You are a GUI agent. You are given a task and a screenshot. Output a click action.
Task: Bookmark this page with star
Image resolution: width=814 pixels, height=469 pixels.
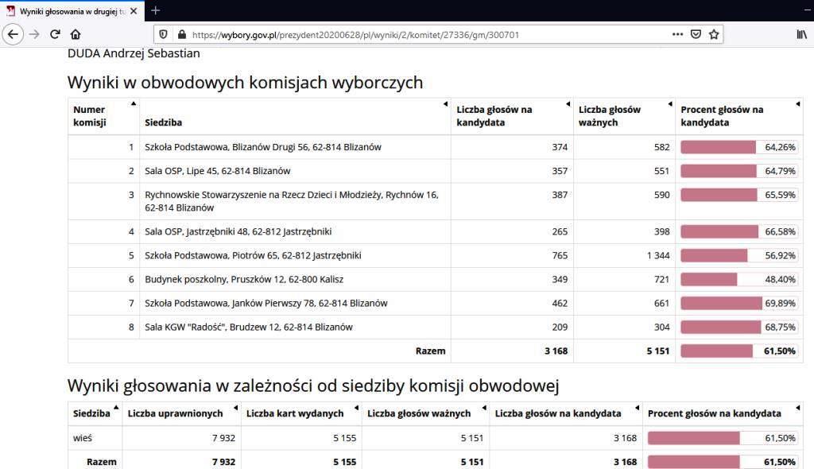coord(714,34)
